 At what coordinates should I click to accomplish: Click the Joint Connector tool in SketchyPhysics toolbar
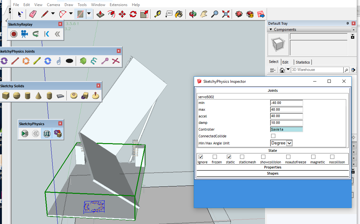pyautogui.click(x=58, y=134)
